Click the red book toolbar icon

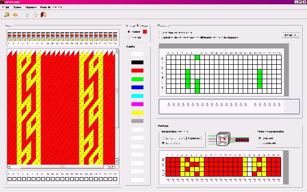tap(43, 15)
